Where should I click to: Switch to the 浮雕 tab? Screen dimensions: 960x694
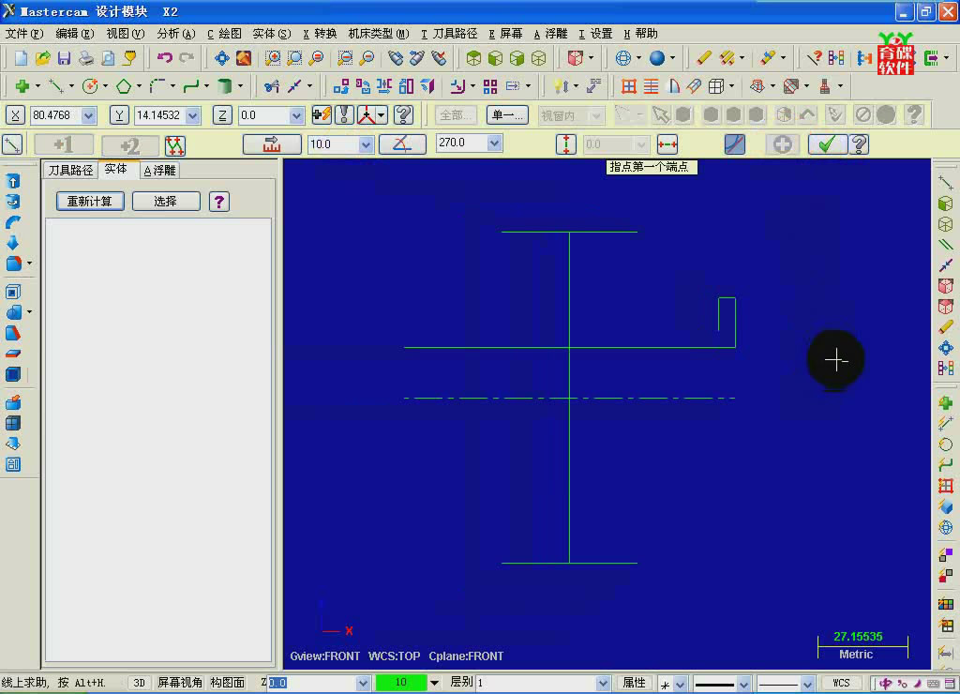pos(159,171)
